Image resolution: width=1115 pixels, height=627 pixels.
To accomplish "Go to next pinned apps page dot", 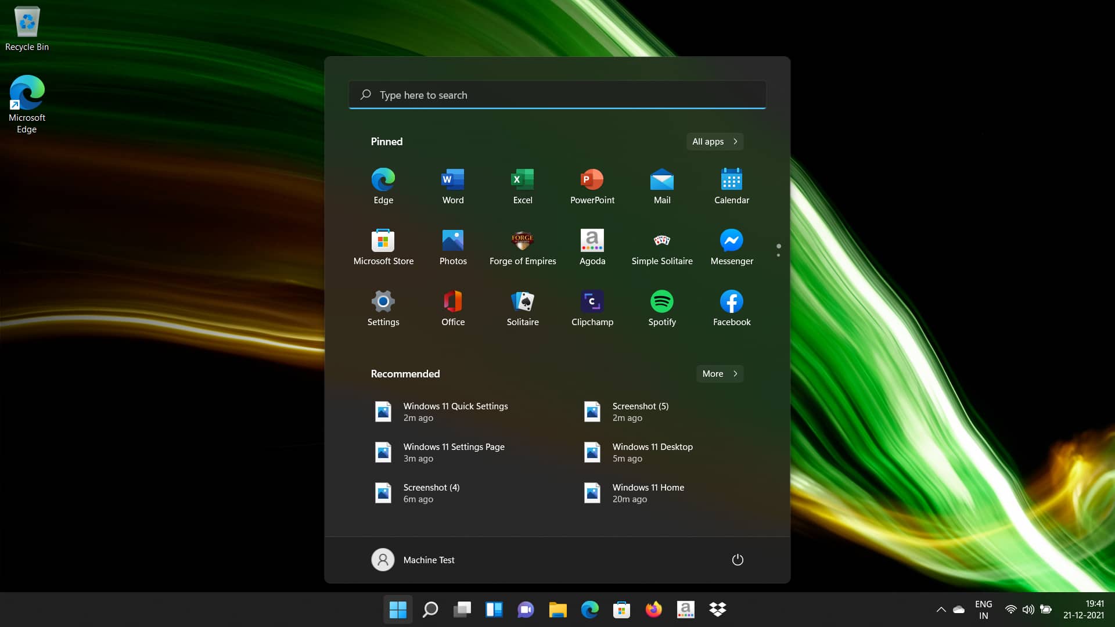I will coord(778,255).
